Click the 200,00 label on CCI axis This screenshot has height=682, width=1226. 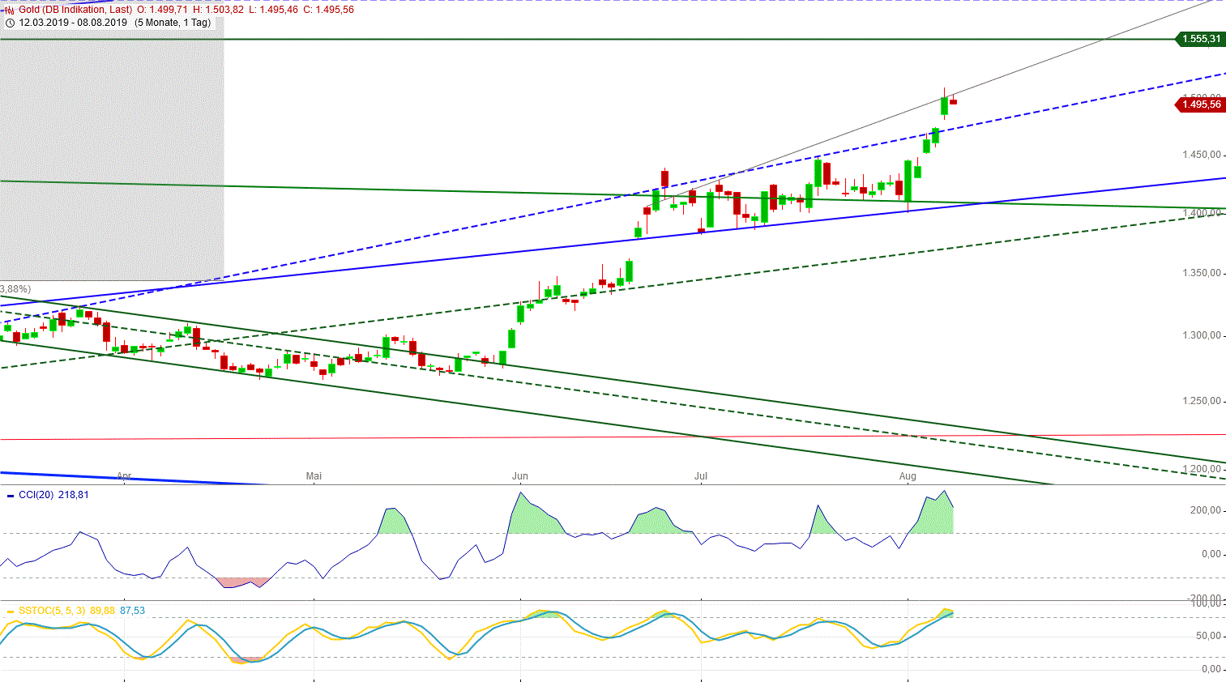pos(1205,510)
